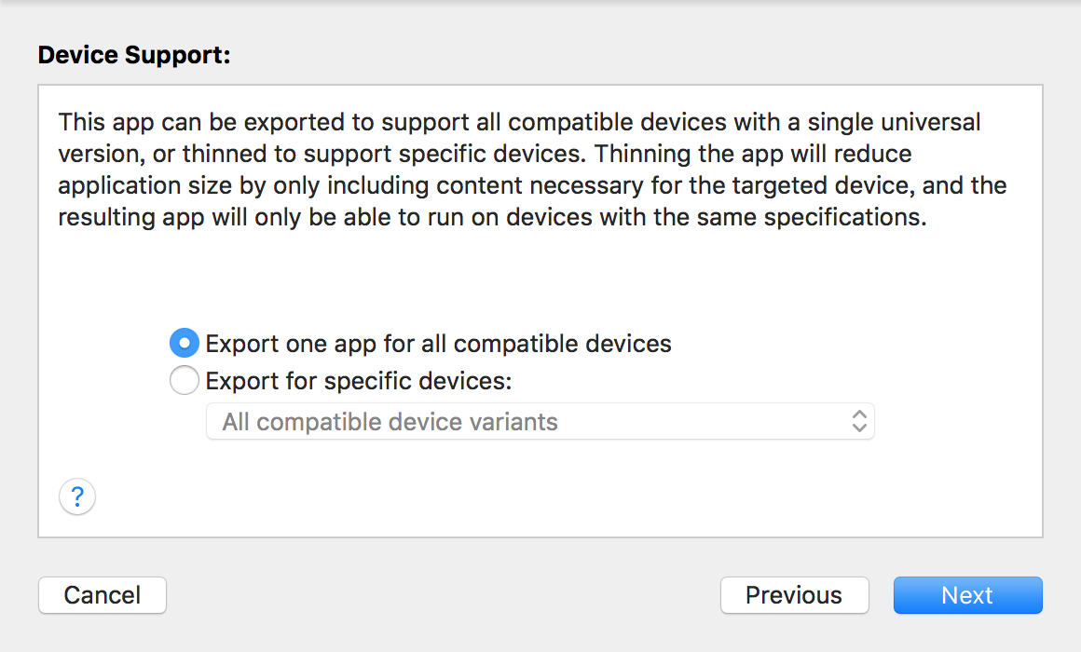The image size is (1081, 652).
Task: Open help with the question mark button
Action: (77, 496)
